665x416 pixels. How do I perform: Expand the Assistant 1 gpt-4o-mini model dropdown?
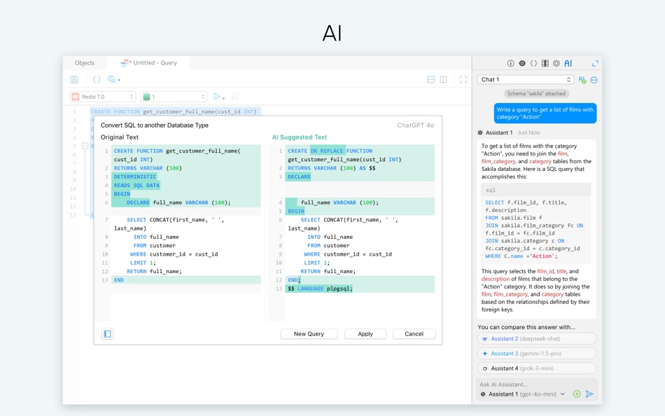(522, 394)
